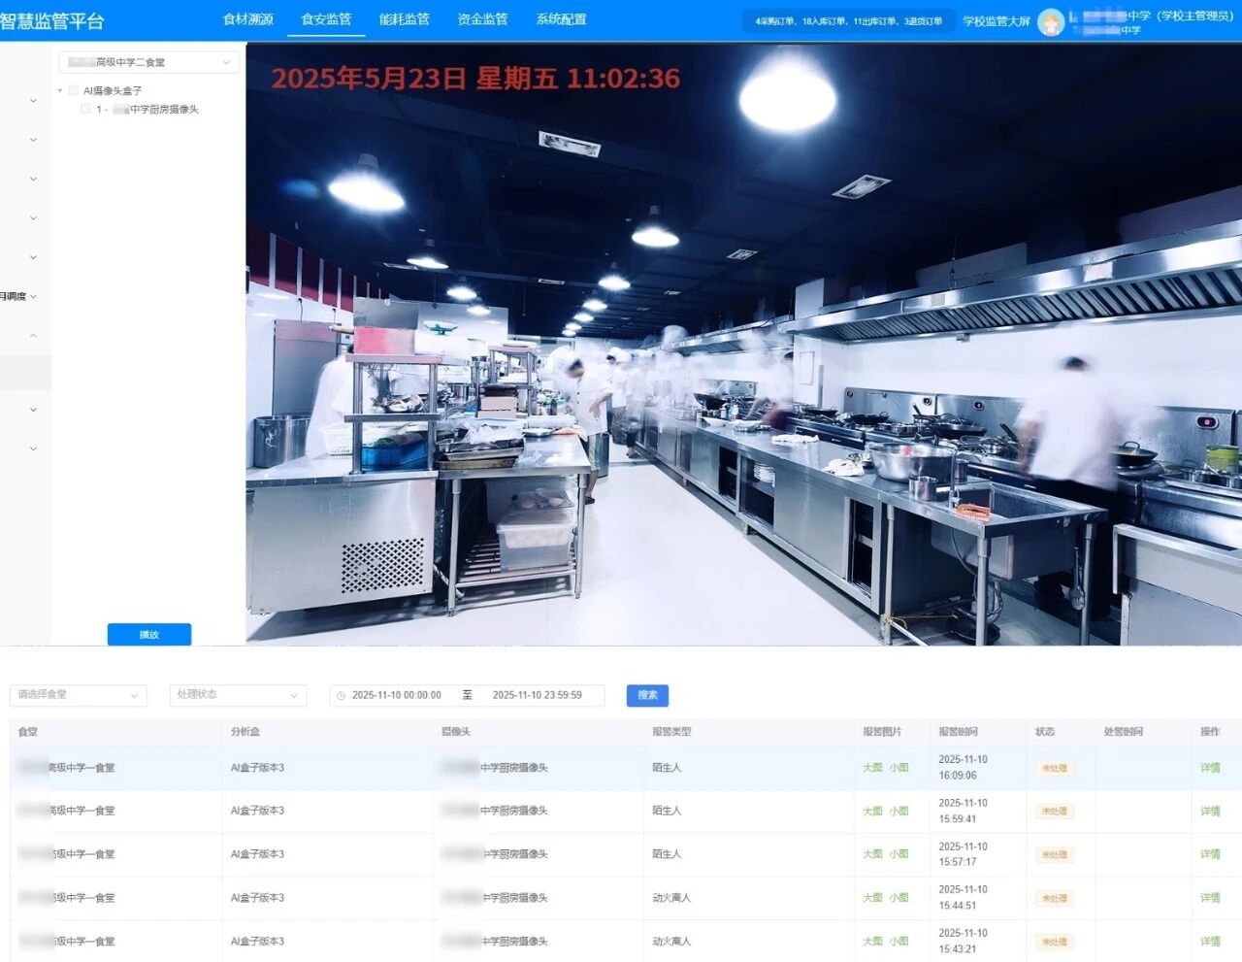
Task: Click 未处理 status tag in first row
Action: pos(1054,768)
